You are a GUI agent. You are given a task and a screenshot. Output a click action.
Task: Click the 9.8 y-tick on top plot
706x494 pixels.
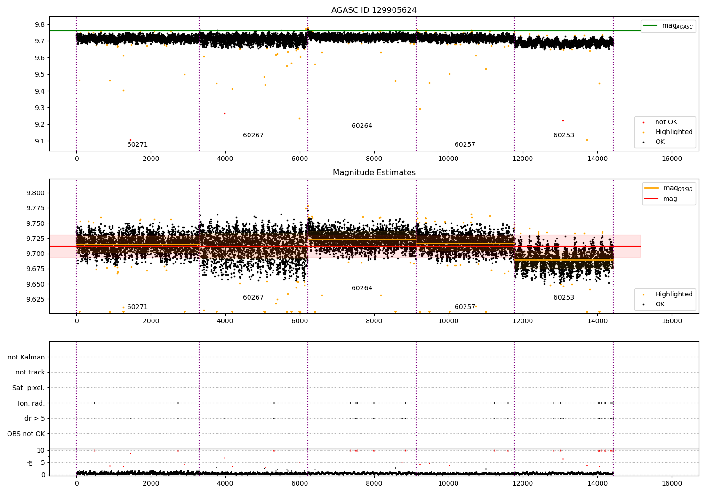(40, 24)
